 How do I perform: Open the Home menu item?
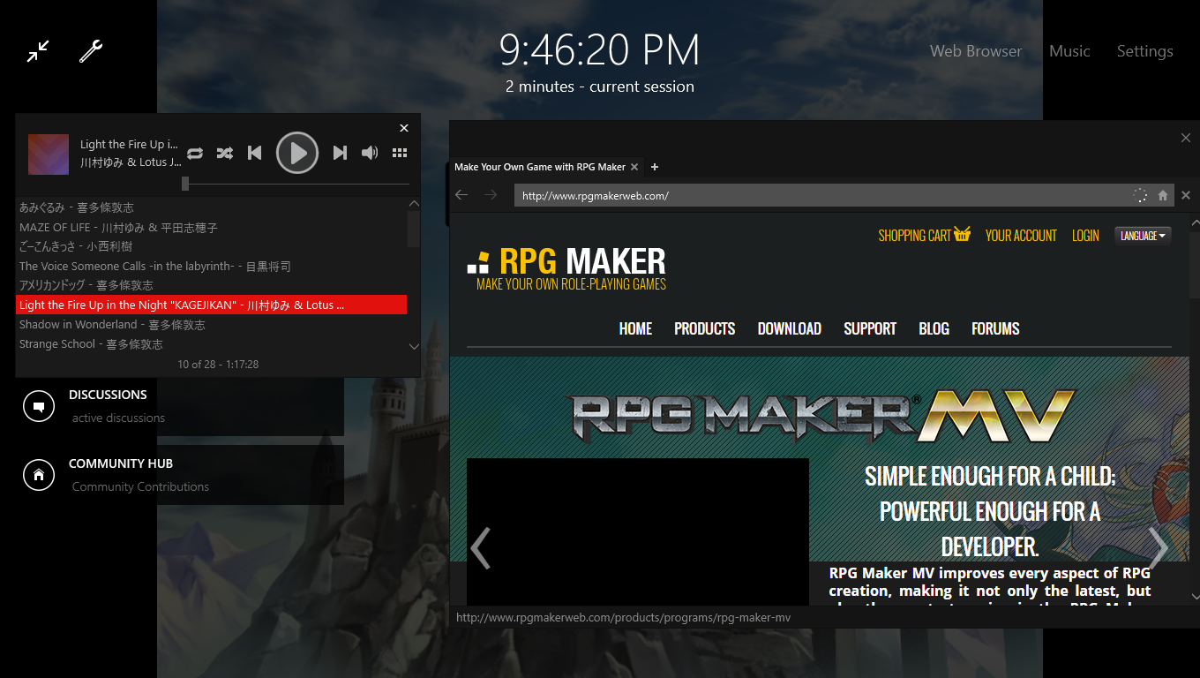635,328
